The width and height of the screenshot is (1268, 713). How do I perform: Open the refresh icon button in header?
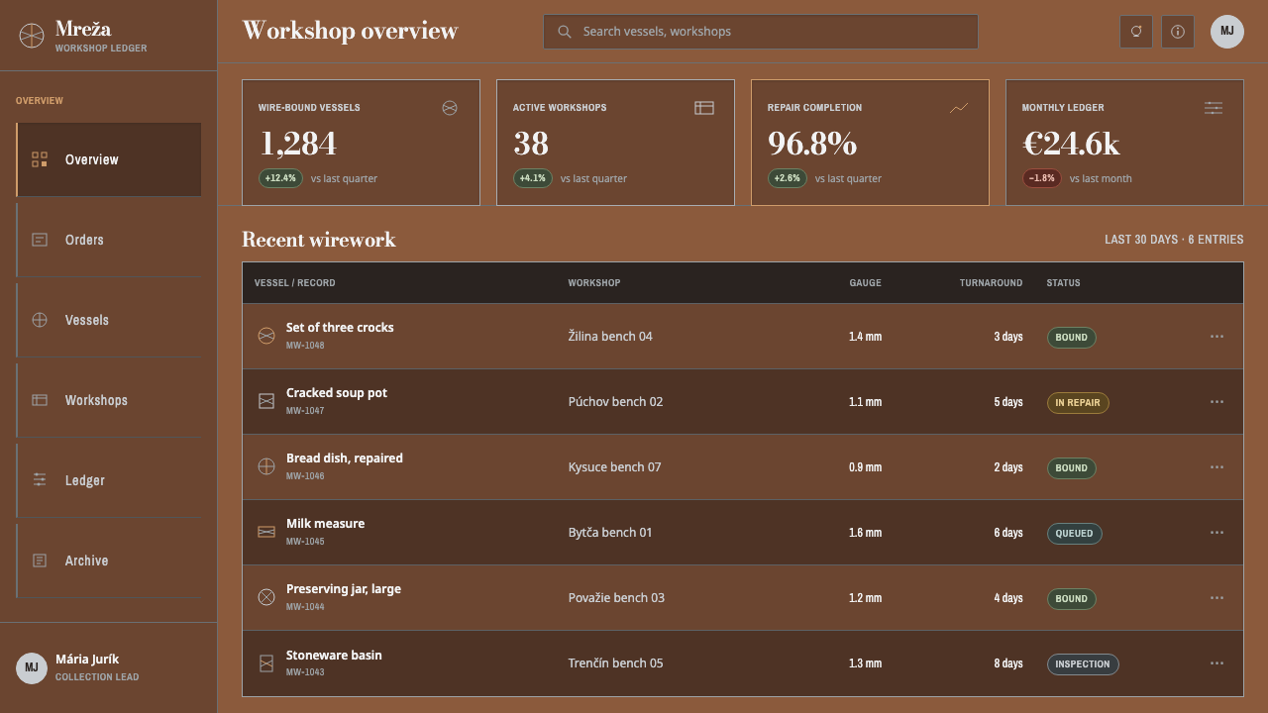pyautogui.click(x=1136, y=32)
